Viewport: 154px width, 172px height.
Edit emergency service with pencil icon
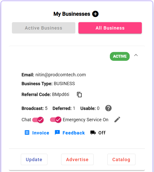[117, 119]
